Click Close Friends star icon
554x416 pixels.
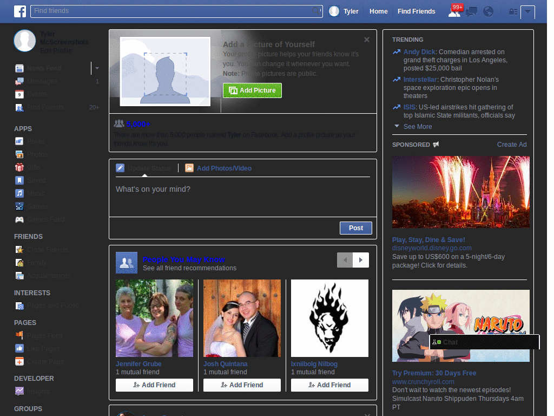click(19, 250)
